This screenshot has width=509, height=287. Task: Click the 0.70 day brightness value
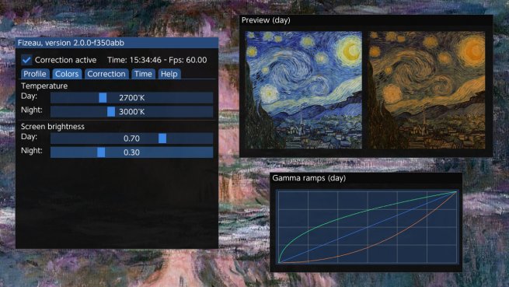(131, 138)
